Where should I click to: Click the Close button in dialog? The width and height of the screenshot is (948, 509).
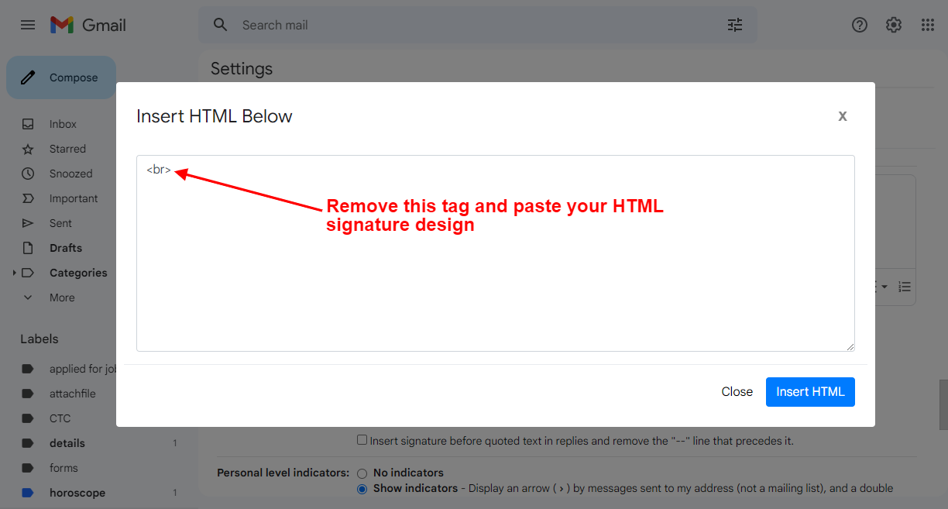pos(737,392)
